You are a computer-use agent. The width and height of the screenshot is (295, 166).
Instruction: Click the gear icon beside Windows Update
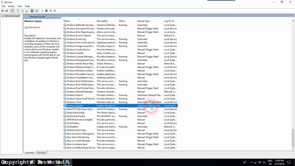click(x=65, y=106)
